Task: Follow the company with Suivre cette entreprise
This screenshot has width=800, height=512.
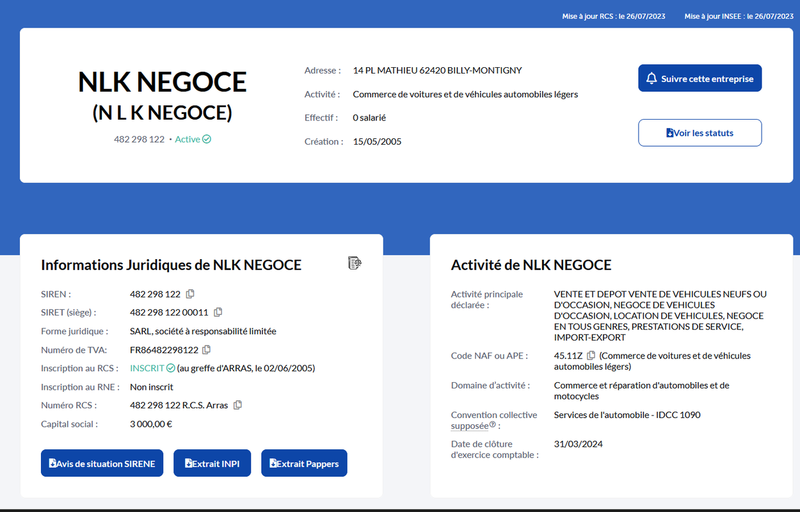Action: (x=700, y=78)
